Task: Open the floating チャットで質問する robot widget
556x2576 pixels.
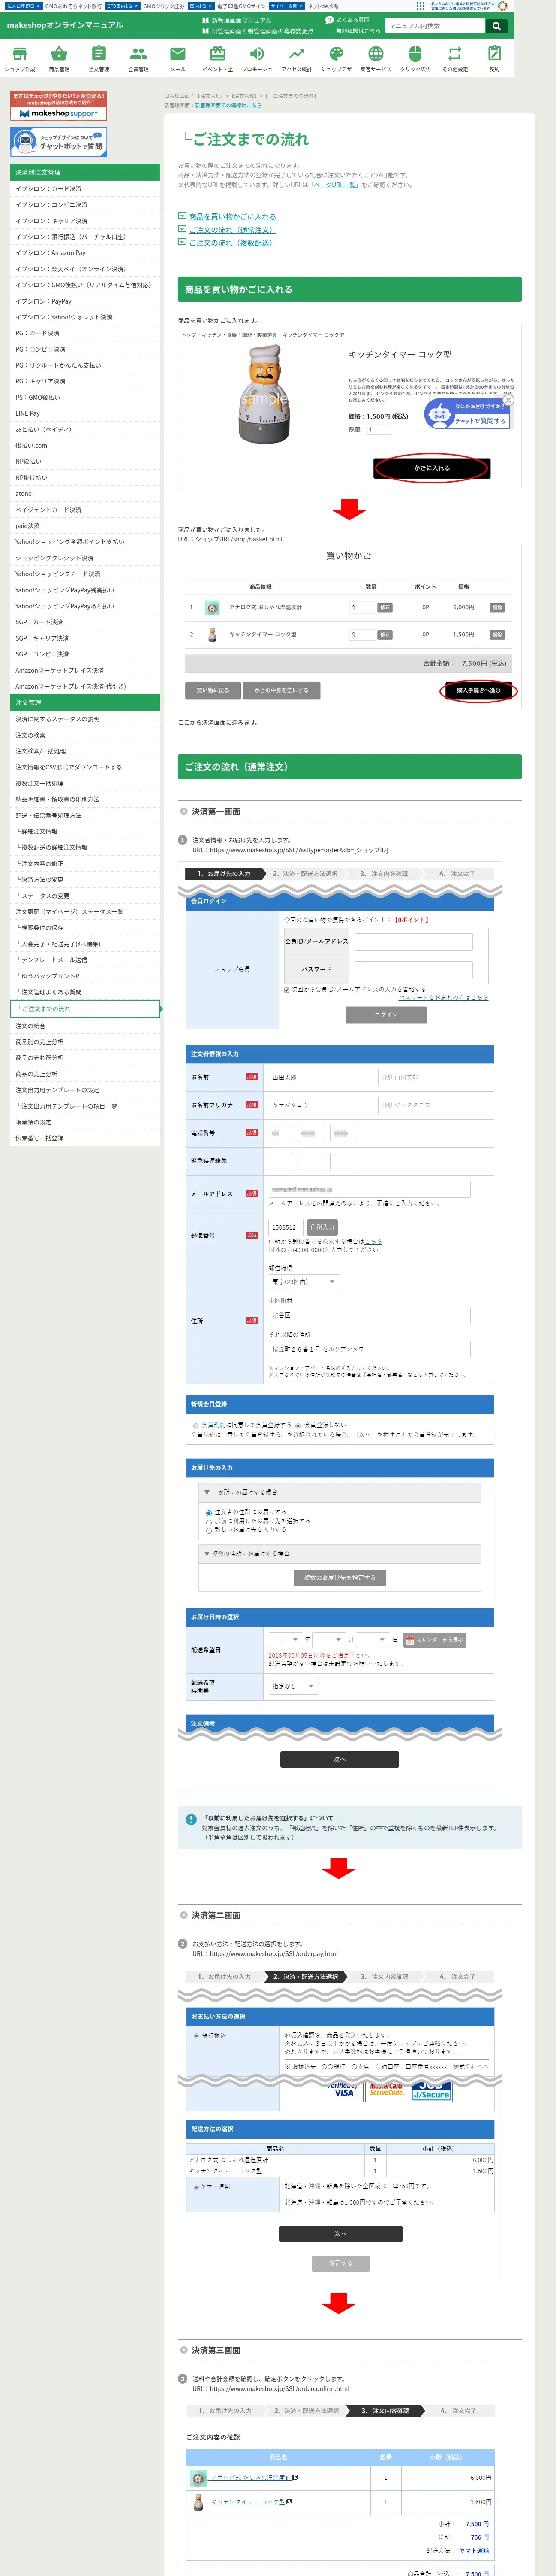Action: 468,414
